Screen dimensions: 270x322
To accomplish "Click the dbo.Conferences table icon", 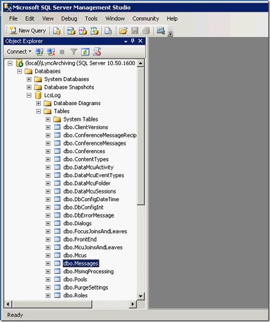I will (57, 151).
